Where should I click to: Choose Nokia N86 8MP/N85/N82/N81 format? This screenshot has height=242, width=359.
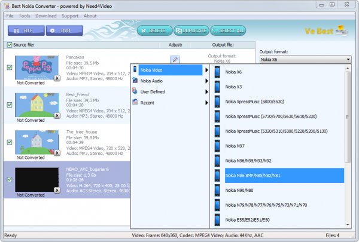(x=284, y=176)
